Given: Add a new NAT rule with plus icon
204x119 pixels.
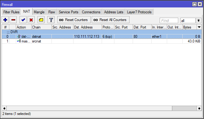Looking at the screenshot, I should 5,20.
